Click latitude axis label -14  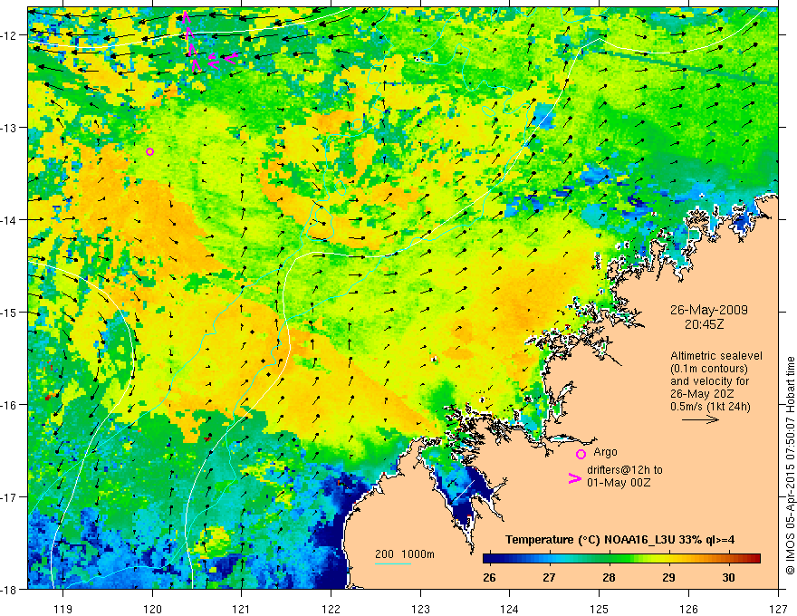click(9, 220)
